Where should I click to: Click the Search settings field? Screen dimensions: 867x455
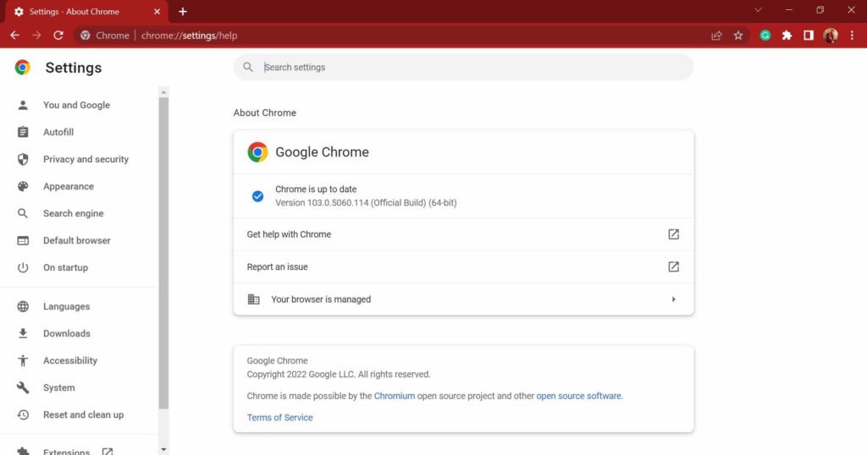(x=463, y=67)
